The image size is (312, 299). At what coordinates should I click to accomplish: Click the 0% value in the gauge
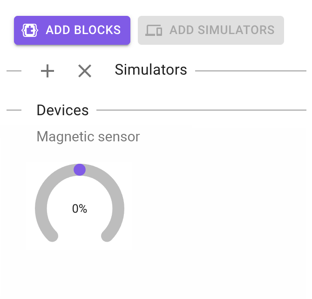pyautogui.click(x=80, y=209)
